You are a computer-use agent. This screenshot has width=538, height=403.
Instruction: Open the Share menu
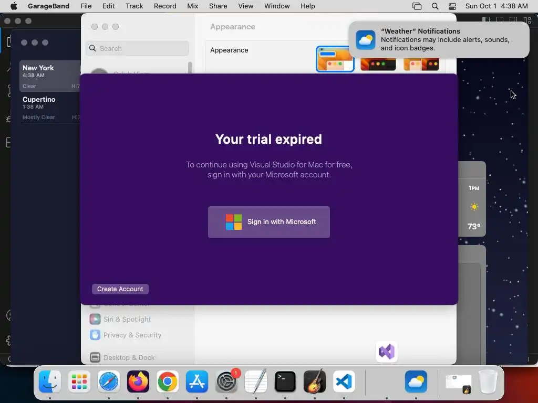[218, 6]
